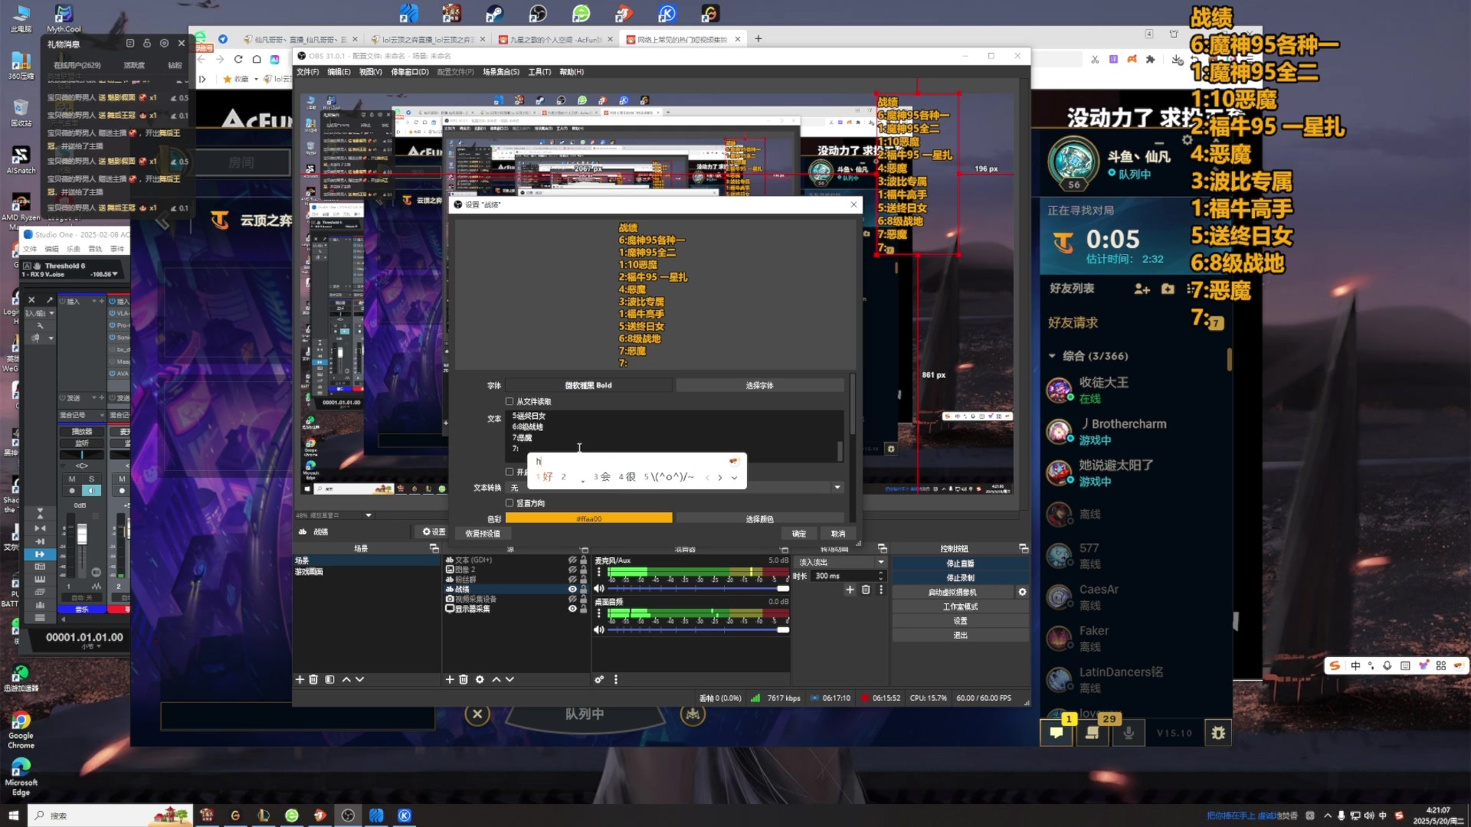Open 停靠窗口(D) menu in OBS
Viewport: 1471px width, 827px height.
410,72
